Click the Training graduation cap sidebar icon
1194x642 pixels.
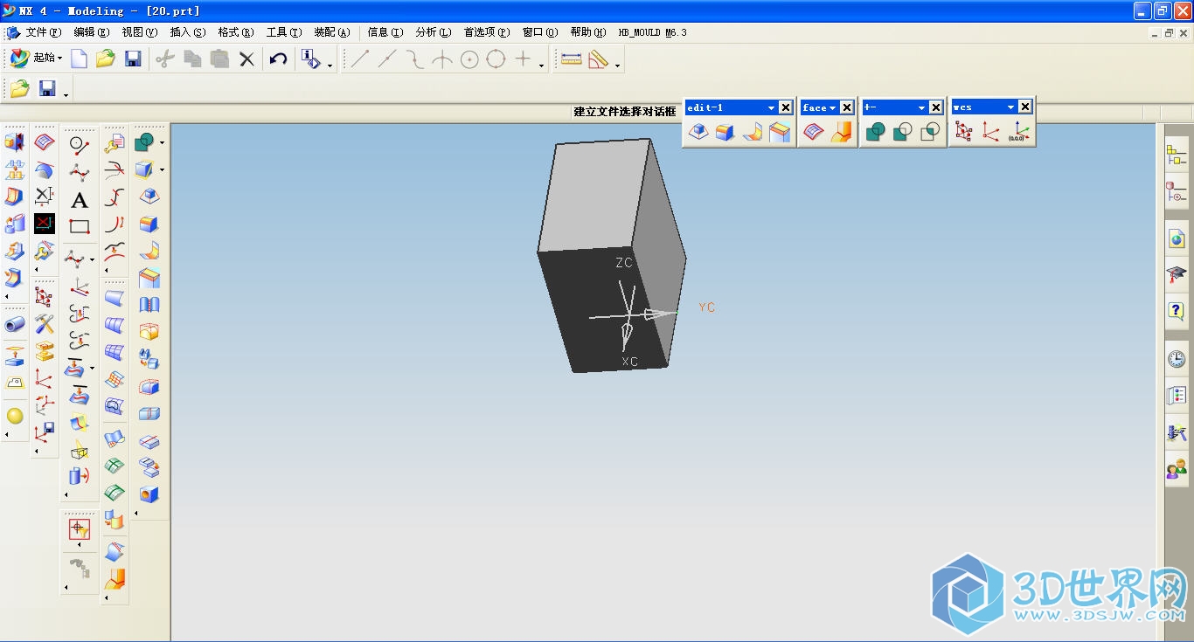click(1177, 276)
